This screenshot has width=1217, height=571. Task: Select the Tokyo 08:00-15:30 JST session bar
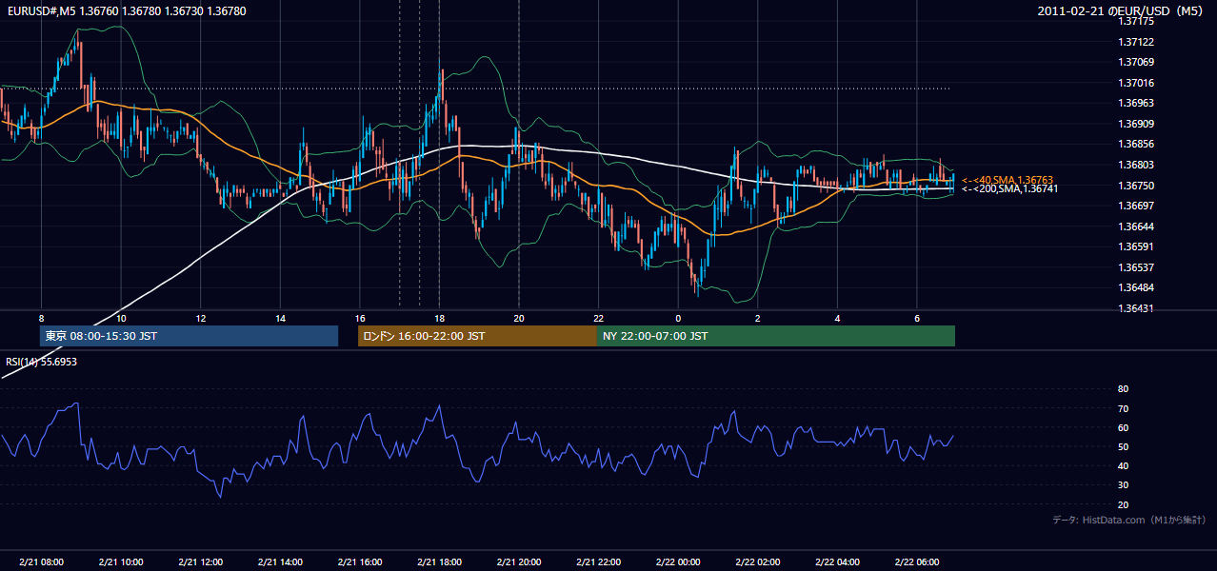189,336
